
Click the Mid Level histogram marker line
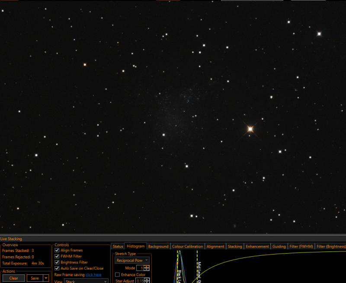197,267
